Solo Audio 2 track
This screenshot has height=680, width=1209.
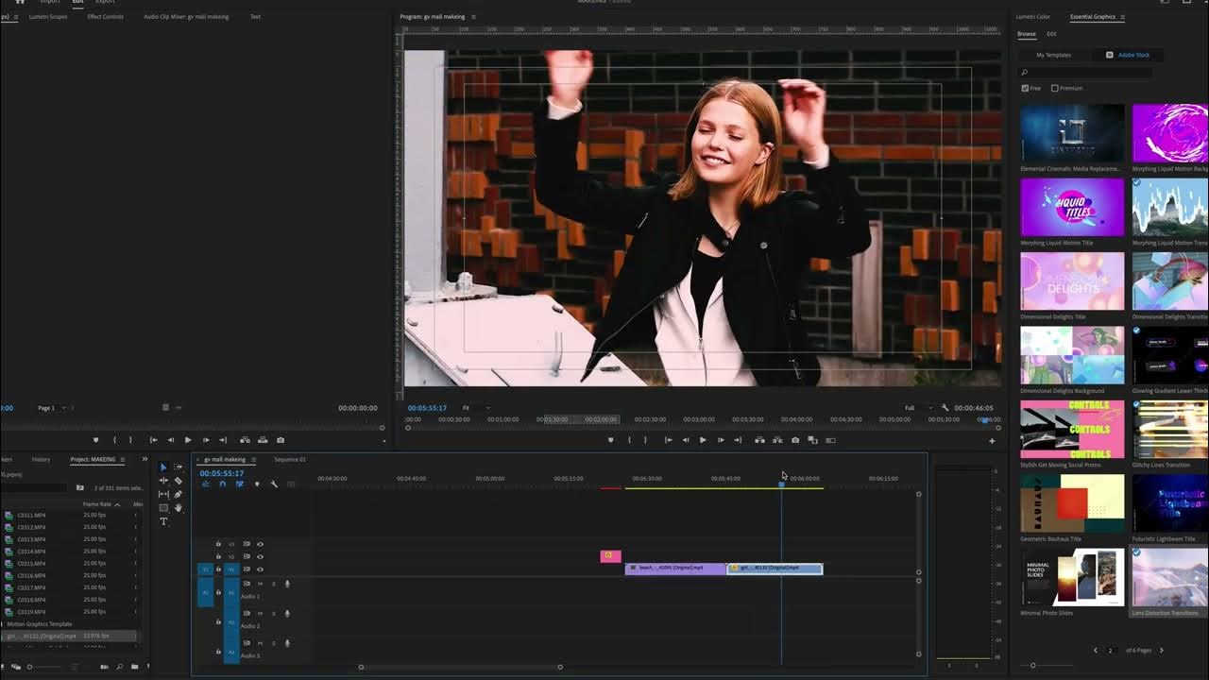click(x=274, y=614)
